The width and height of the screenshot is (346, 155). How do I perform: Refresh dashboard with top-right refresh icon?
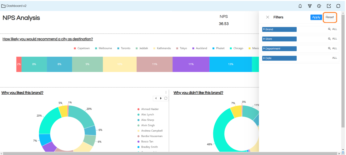[x=338, y=6]
